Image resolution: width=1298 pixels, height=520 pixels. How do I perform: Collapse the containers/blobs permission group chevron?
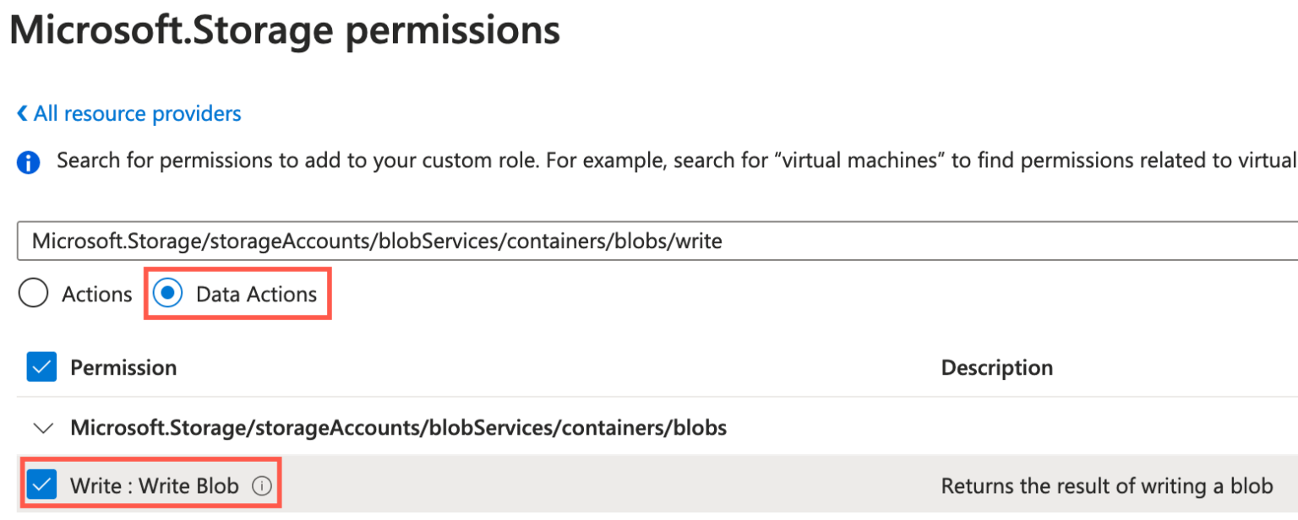coord(41,428)
